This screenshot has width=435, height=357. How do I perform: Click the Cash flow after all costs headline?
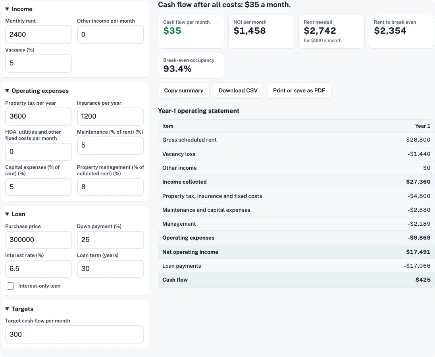pyautogui.click(x=224, y=5)
